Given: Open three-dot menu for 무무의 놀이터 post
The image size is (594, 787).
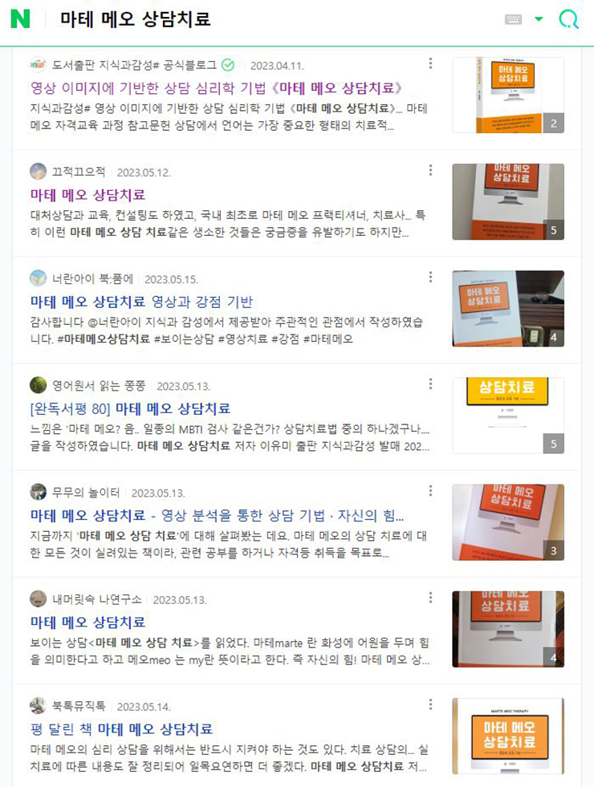Looking at the screenshot, I should click(430, 491).
